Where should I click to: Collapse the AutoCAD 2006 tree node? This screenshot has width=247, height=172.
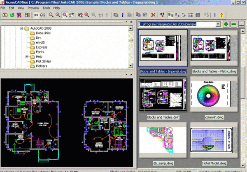pos(21,28)
